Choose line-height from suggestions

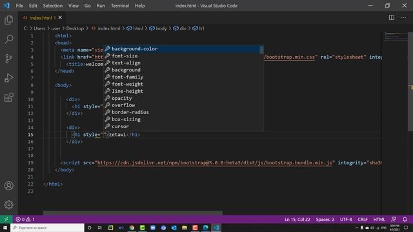coord(183,91)
